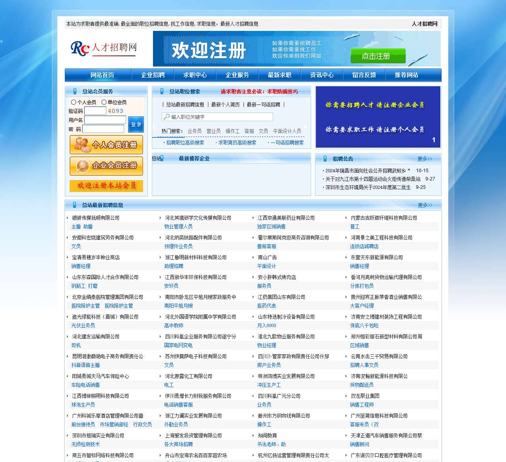Click 更多>> in the 招聘公告 panel

[x=425, y=159]
